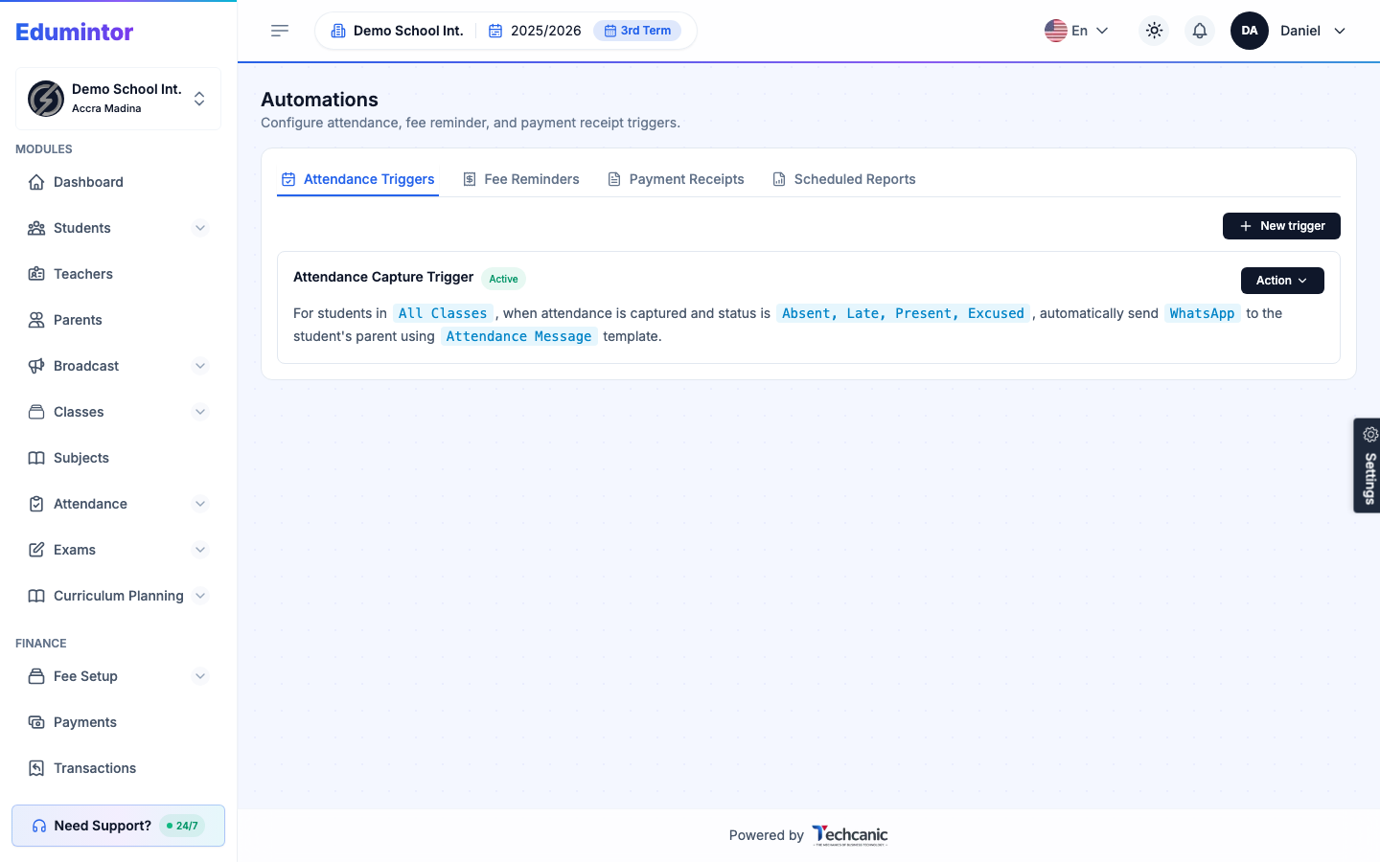
Task: Open the Payment Receipts tab
Action: (676, 179)
